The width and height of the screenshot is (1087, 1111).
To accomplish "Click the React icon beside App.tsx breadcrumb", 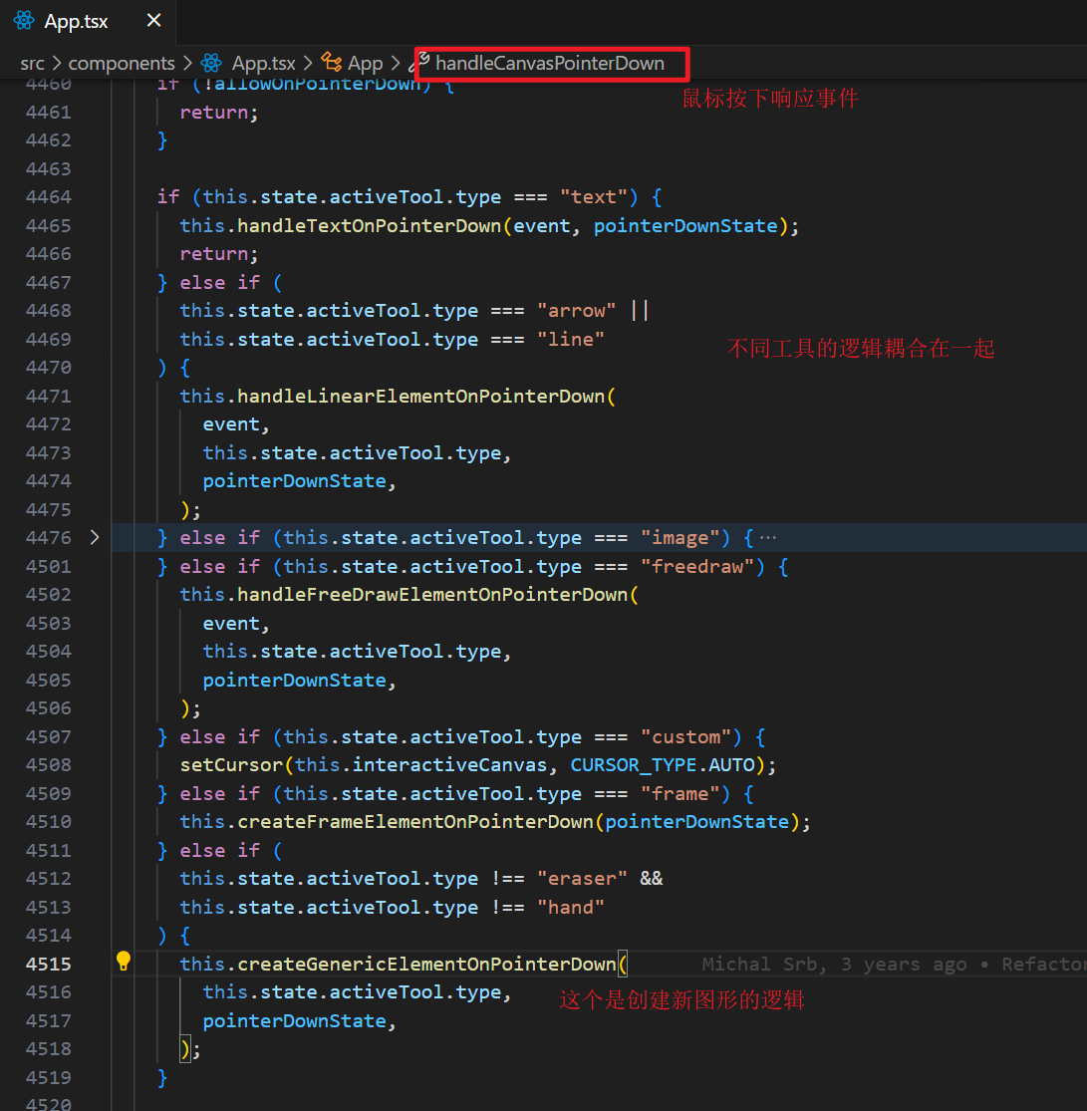I will 210,62.
